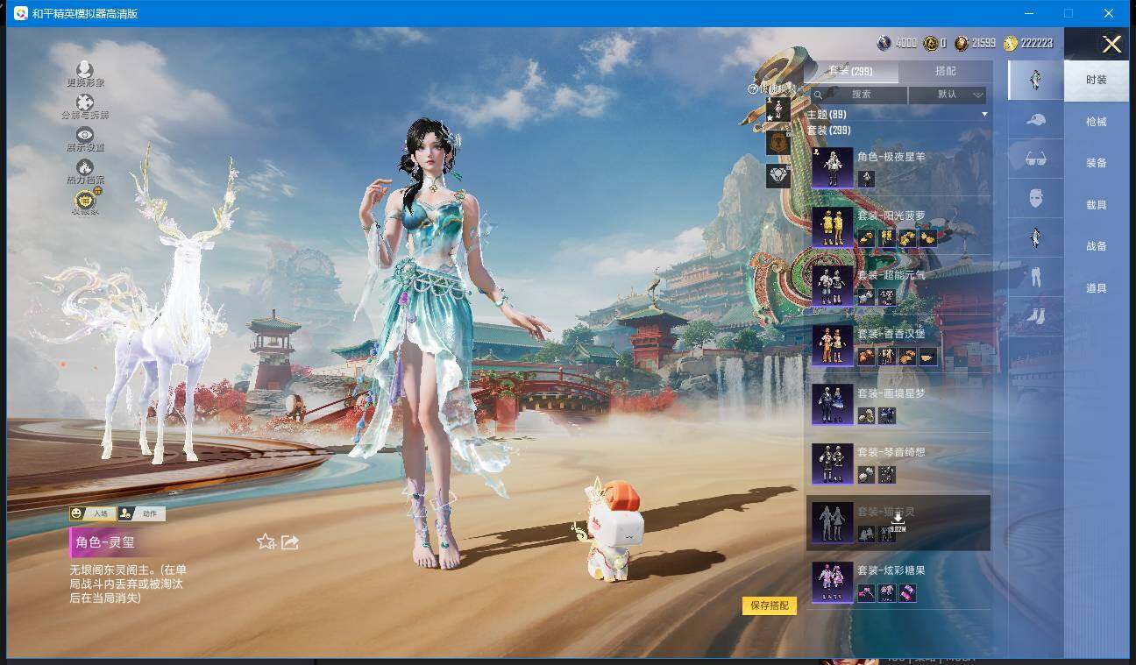The height and width of the screenshot is (665, 1136).
Task: Open the 快捷换装 quick-change help icon
Action: click(752, 88)
